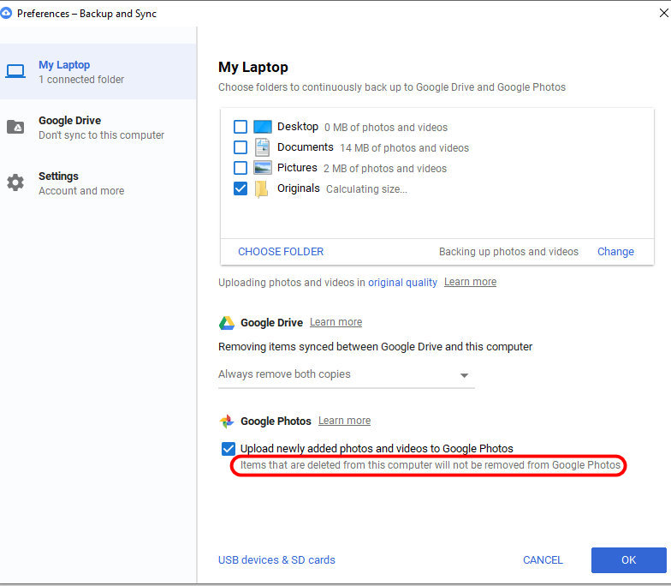Click the Google Drive triangle logo
The image size is (671, 586).
[227, 323]
